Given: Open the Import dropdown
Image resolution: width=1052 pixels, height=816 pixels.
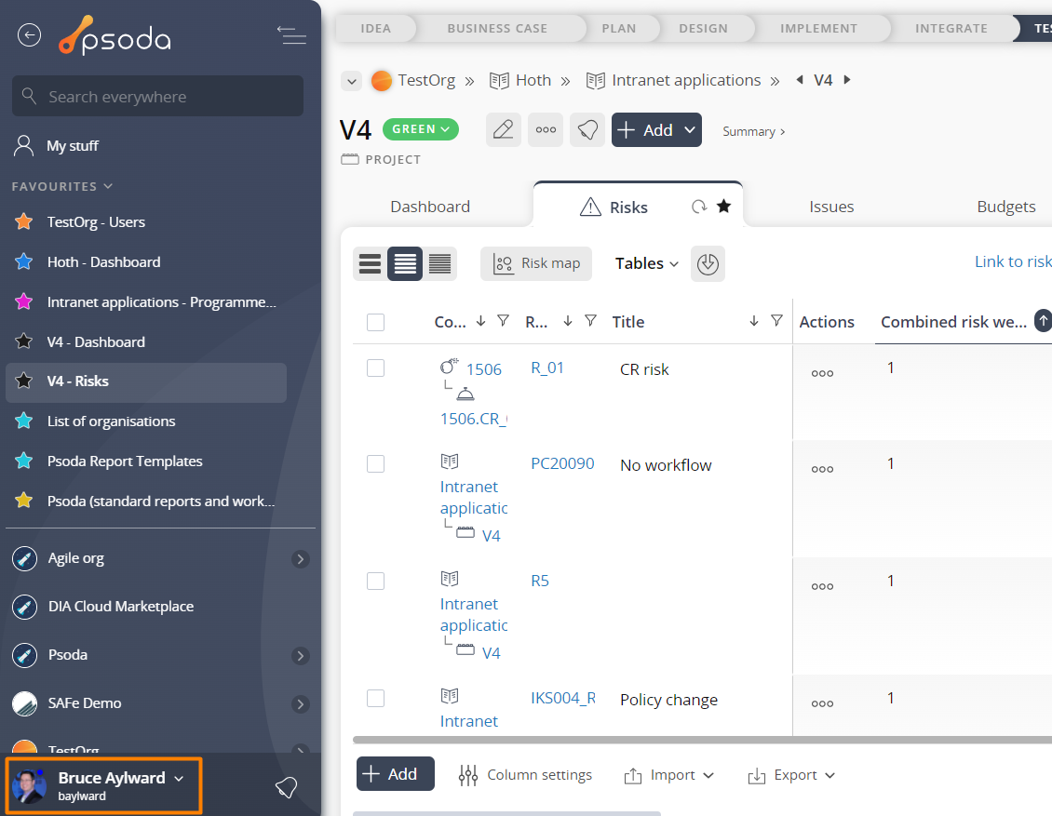Looking at the screenshot, I should click(669, 775).
